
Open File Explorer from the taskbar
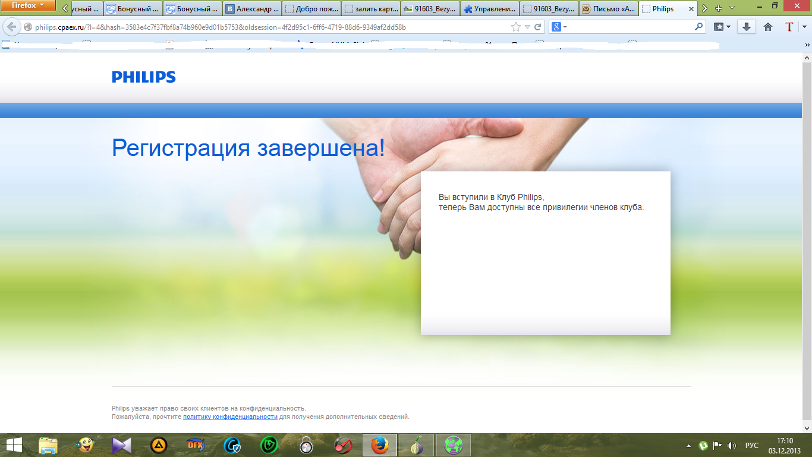(x=48, y=445)
